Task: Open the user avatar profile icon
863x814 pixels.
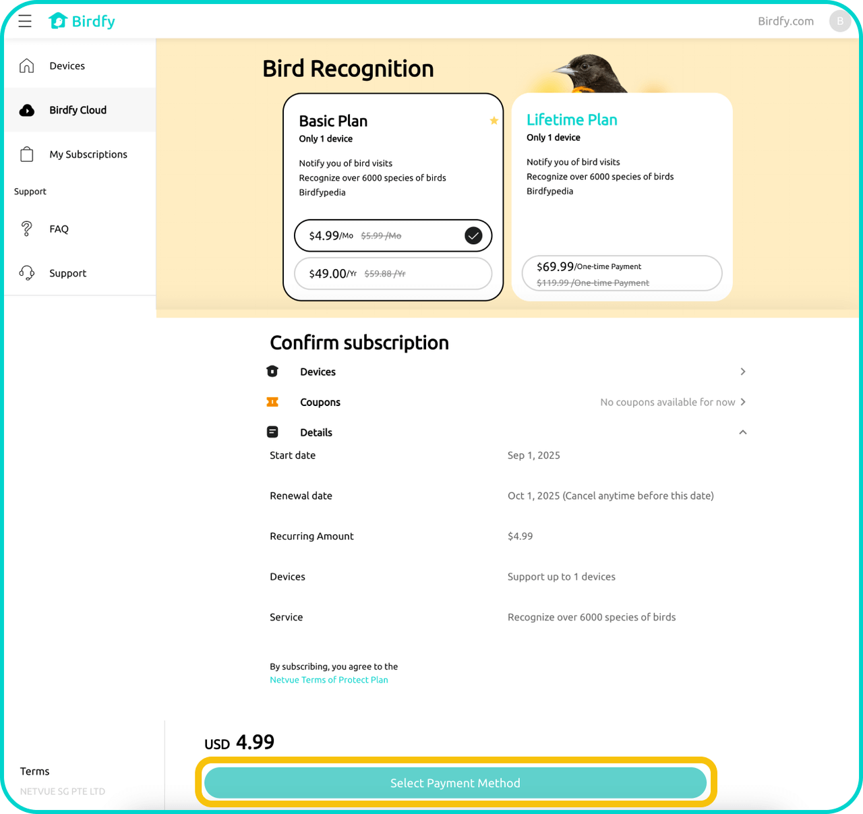Action: tap(839, 22)
